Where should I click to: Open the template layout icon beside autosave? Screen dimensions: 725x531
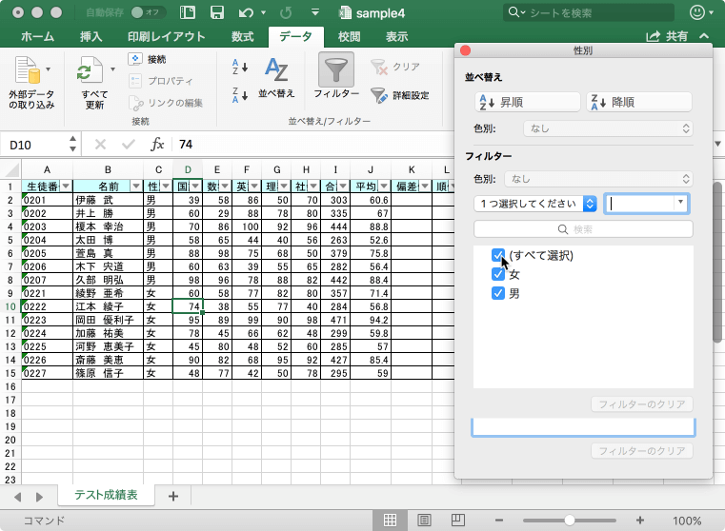(188, 12)
